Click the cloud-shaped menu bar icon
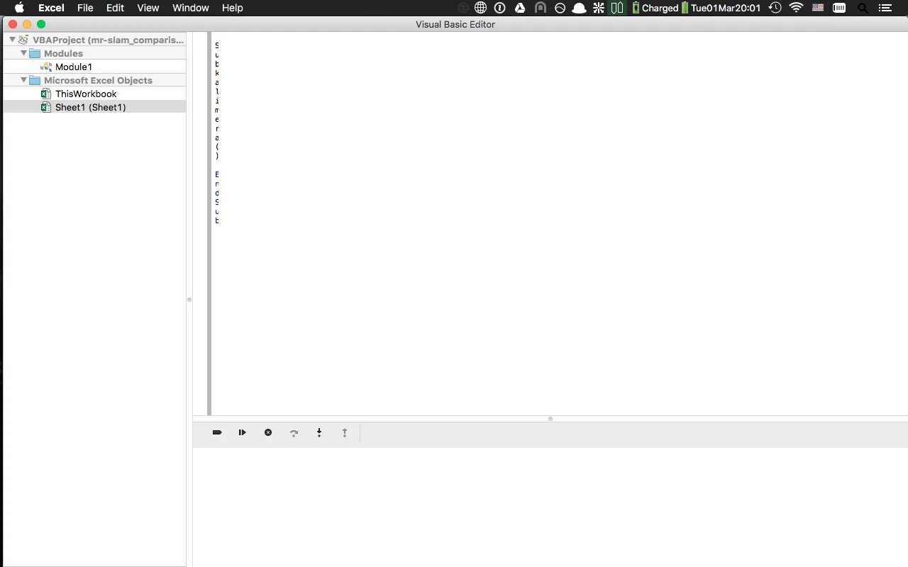Screen dimensions: 908x567 coord(579,8)
